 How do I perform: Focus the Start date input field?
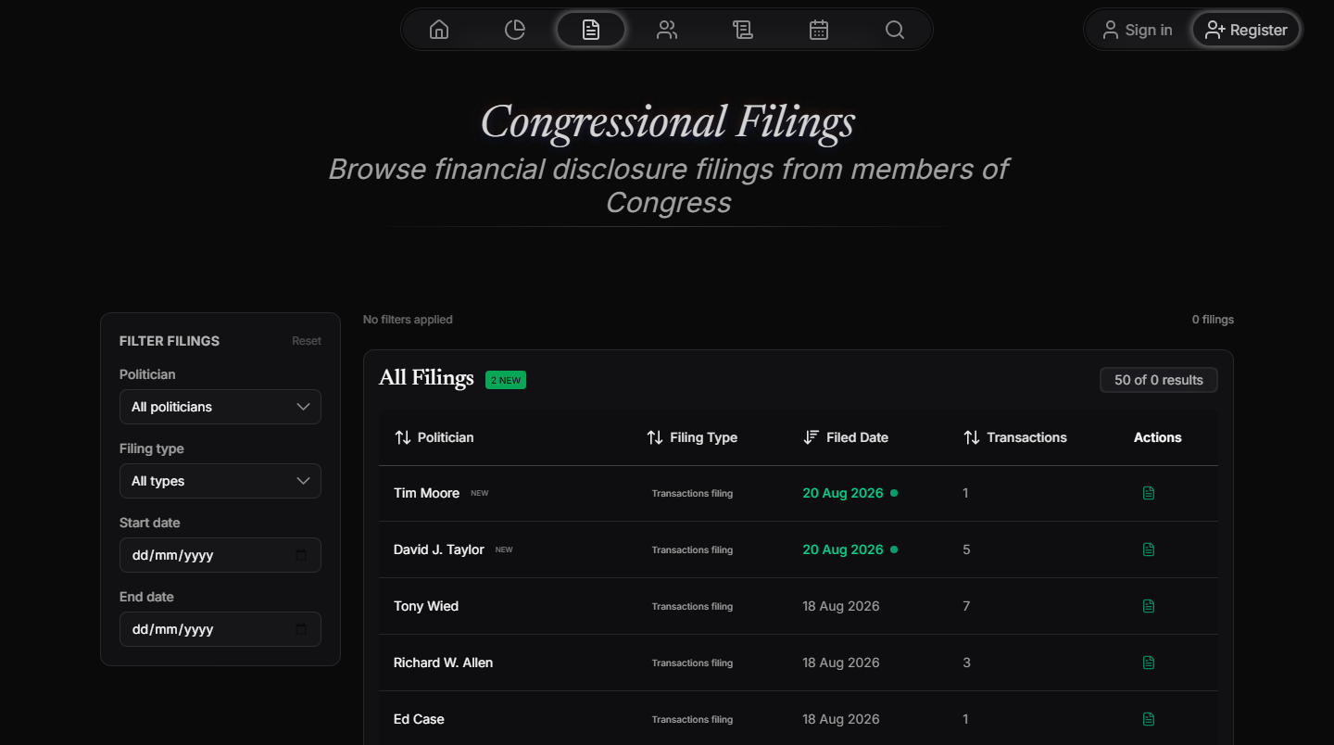click(220, 555)
